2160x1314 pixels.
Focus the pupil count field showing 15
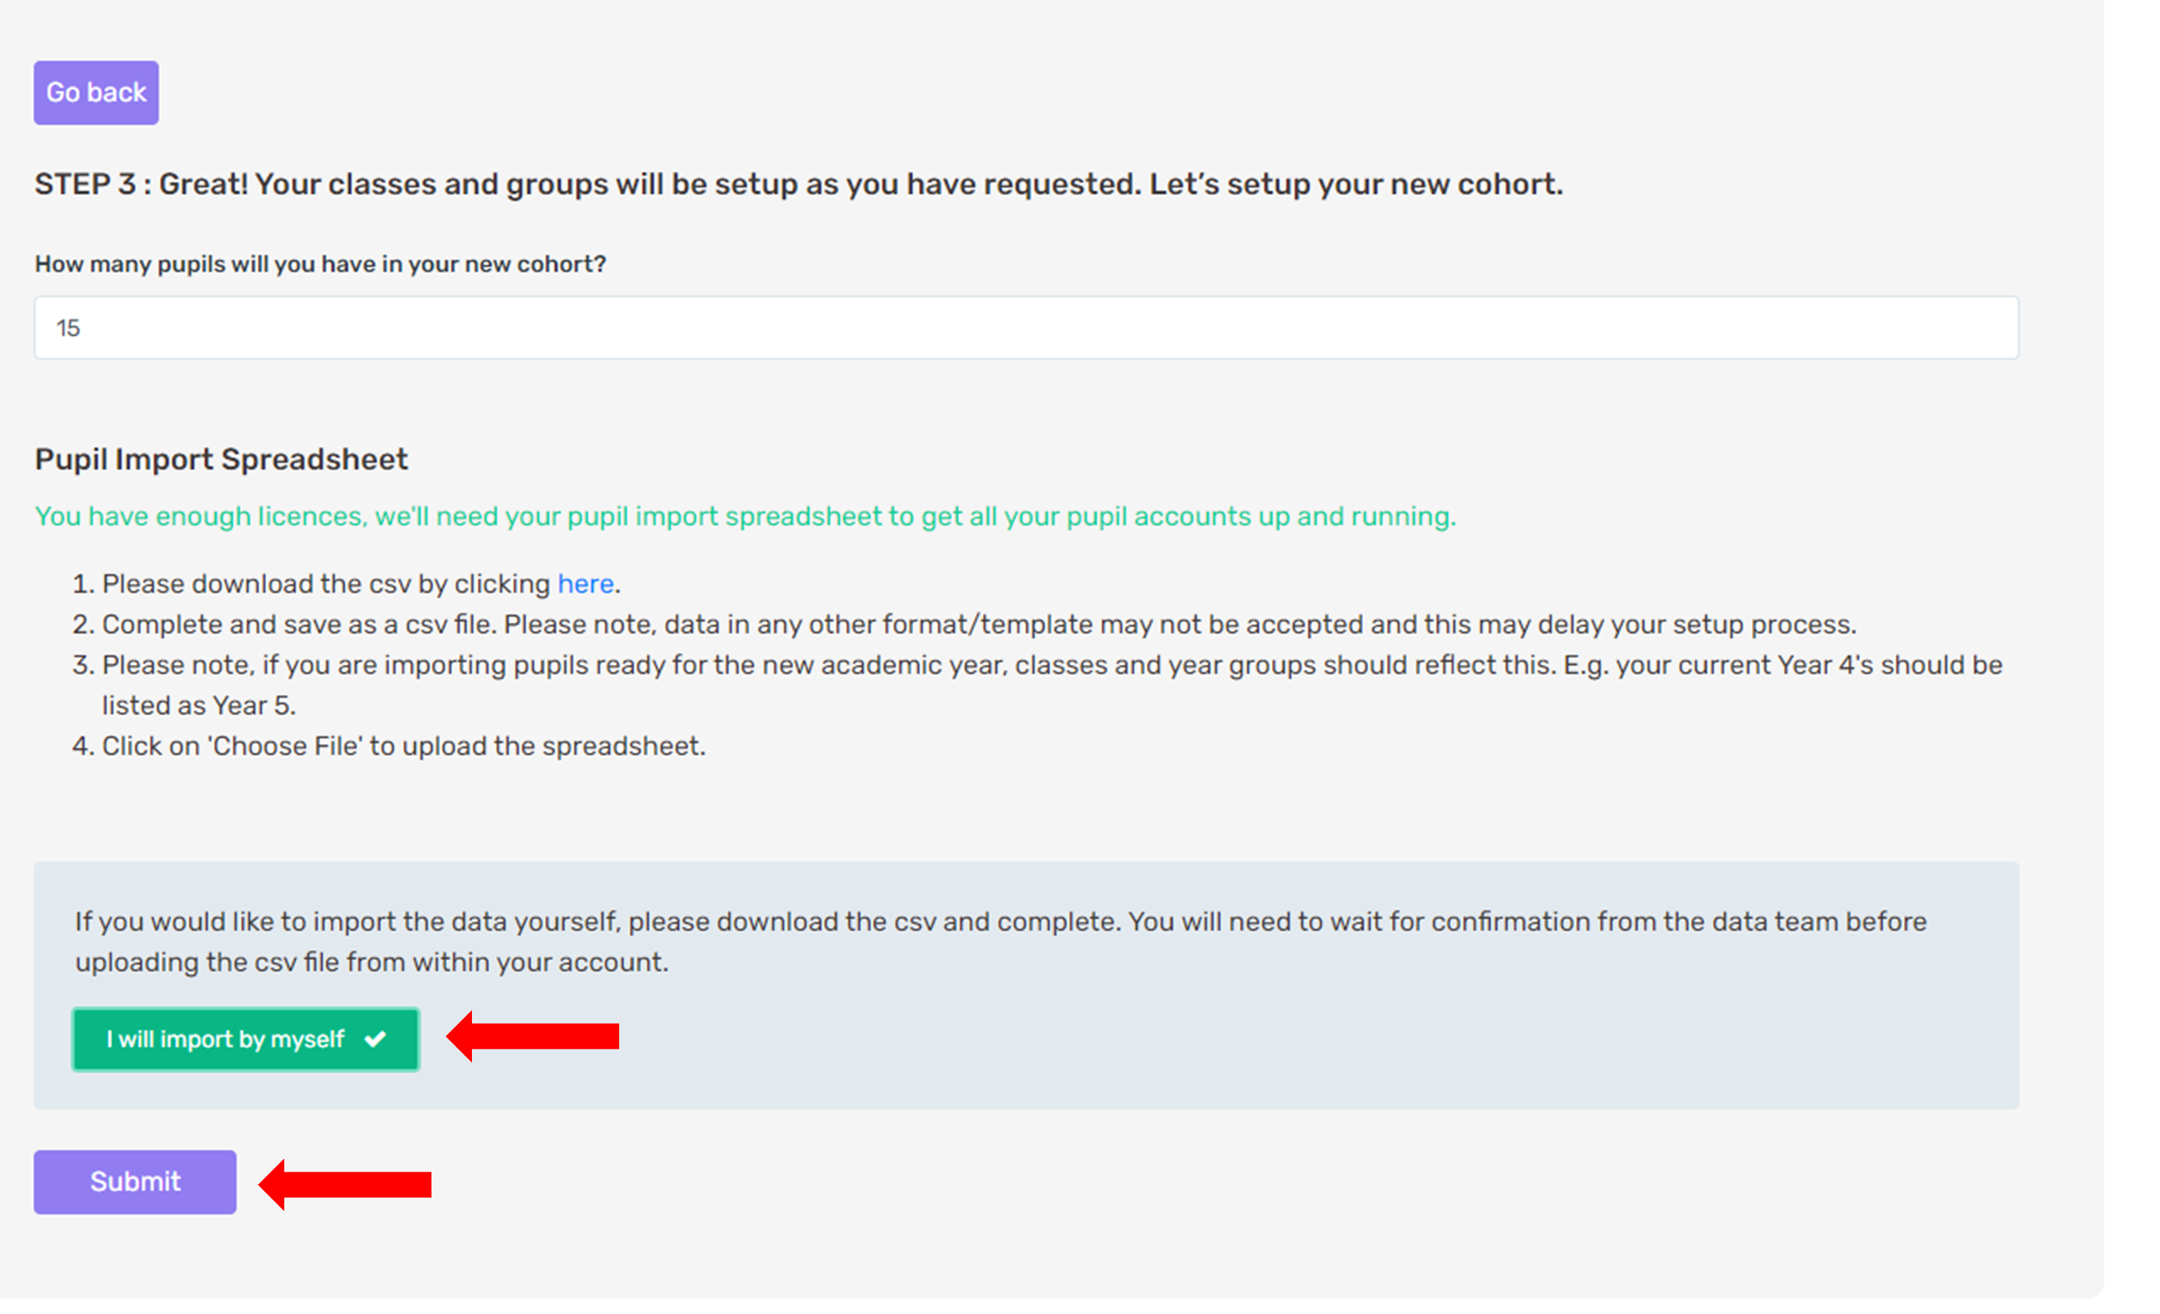pyautogui.click(x=1026, y=327)
